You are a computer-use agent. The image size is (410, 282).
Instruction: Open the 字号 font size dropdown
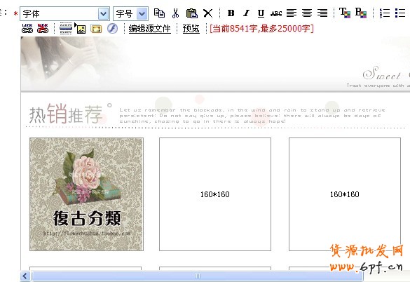(x=131, y=13)
